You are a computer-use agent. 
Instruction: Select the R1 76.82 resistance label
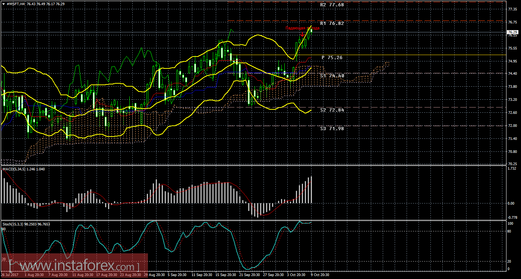coord(332,23)
